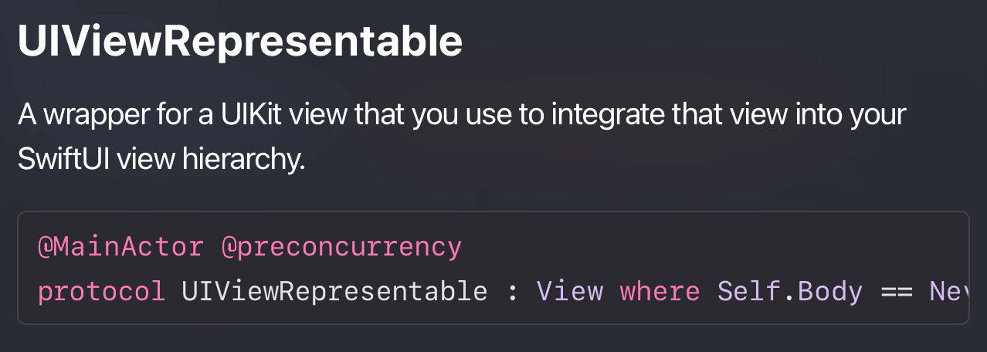Click the UIViewRepresentable page heading
This screenshot has height=352, width=987.
tap(240, 42)
